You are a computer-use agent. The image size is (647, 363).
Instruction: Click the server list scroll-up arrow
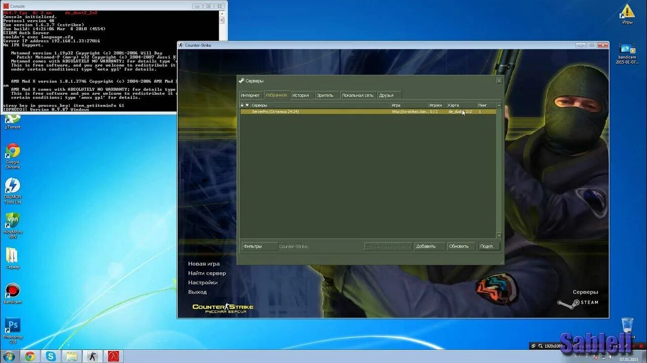499,105
